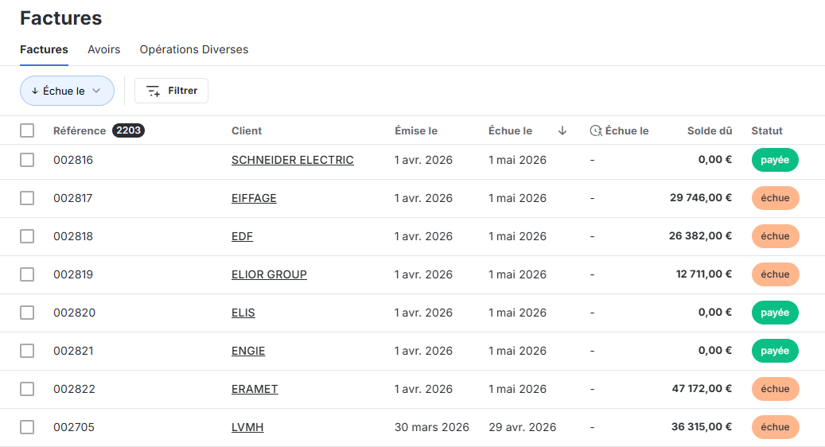Select the Factures tab
The image size is (825, 447).
(45, 49)
